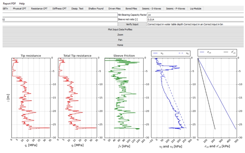This screenshot has width=245, height=153.
Task: Open the Seismic - S-Waves tab
Action: coord(152,9)
